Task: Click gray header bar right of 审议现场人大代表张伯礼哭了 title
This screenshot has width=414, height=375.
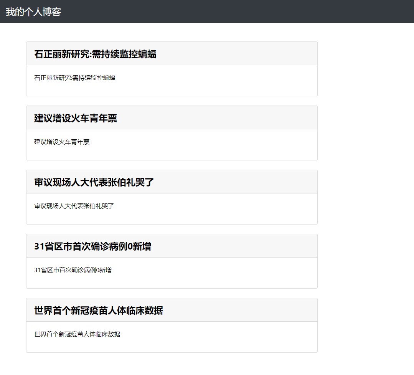Action: pos(238,182)
